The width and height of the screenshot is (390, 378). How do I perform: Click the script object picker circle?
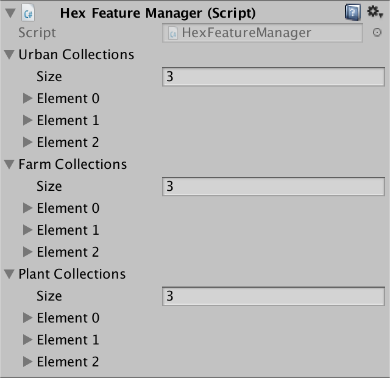(377, 33)
